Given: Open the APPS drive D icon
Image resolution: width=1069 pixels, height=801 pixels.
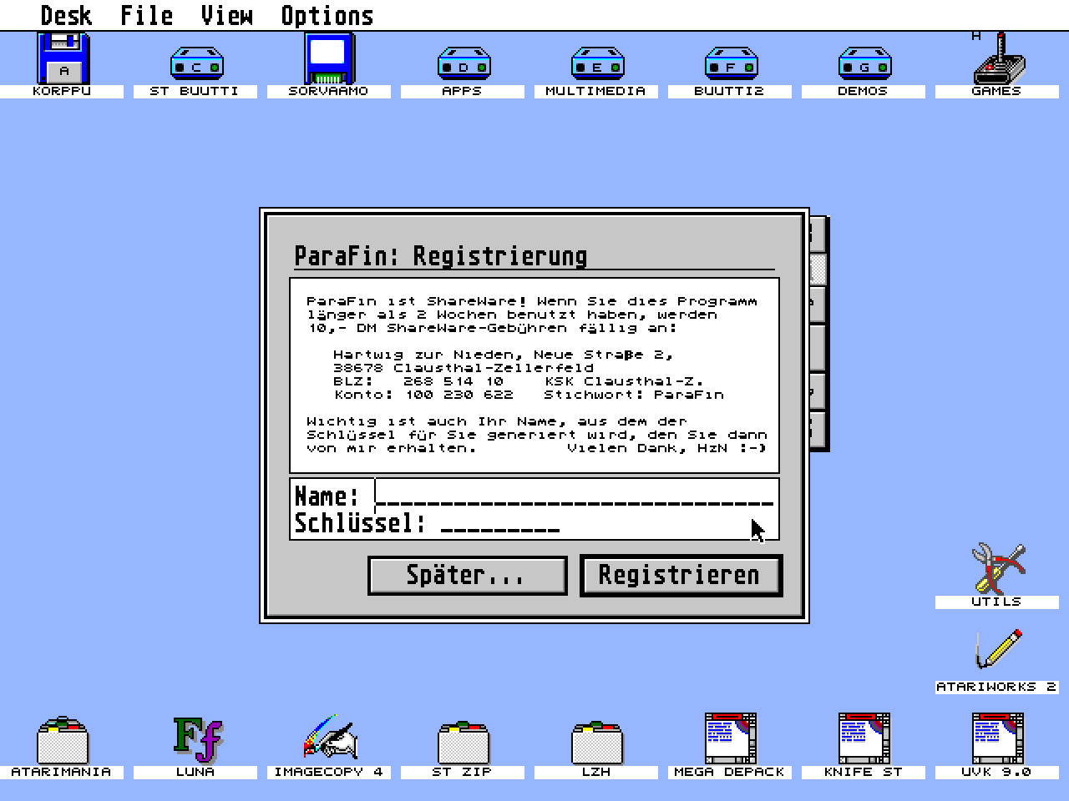Looking at the screenshot, I should [464, 64].
